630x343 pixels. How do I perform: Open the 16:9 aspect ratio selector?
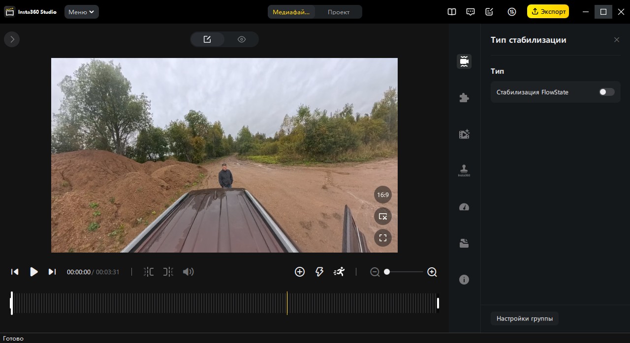(382, 195)
